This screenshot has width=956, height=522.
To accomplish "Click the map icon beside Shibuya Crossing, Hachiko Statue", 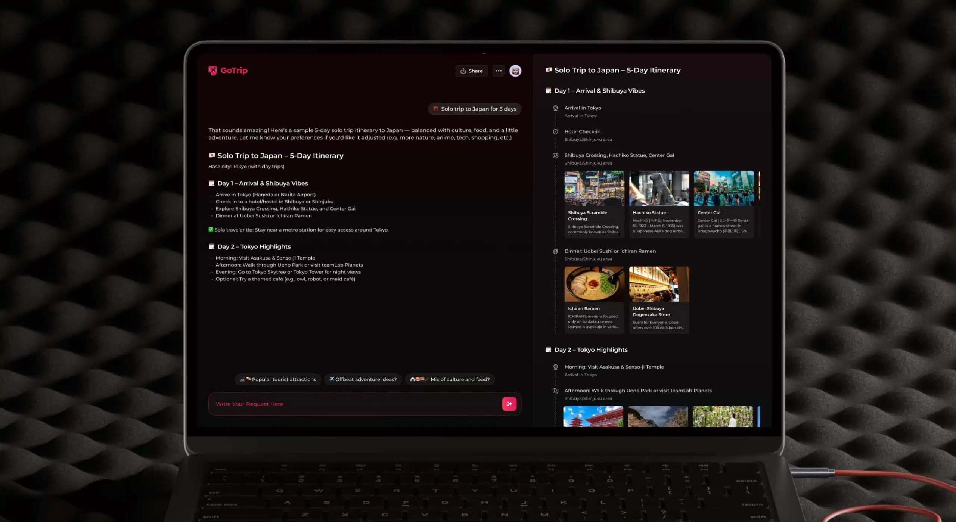I will coord(555,155).
